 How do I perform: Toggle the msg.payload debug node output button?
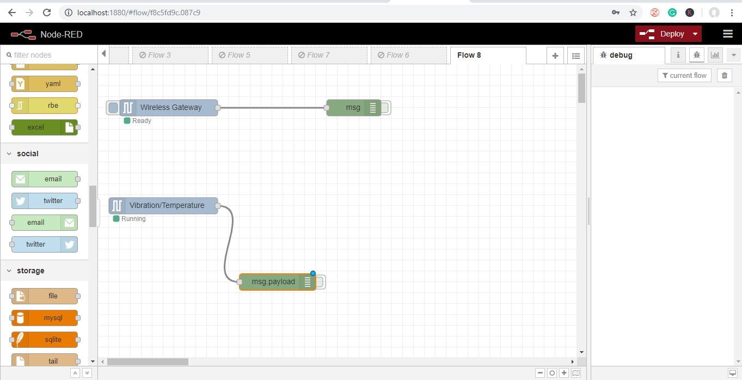pyautogui.click(x=320, y=282)
